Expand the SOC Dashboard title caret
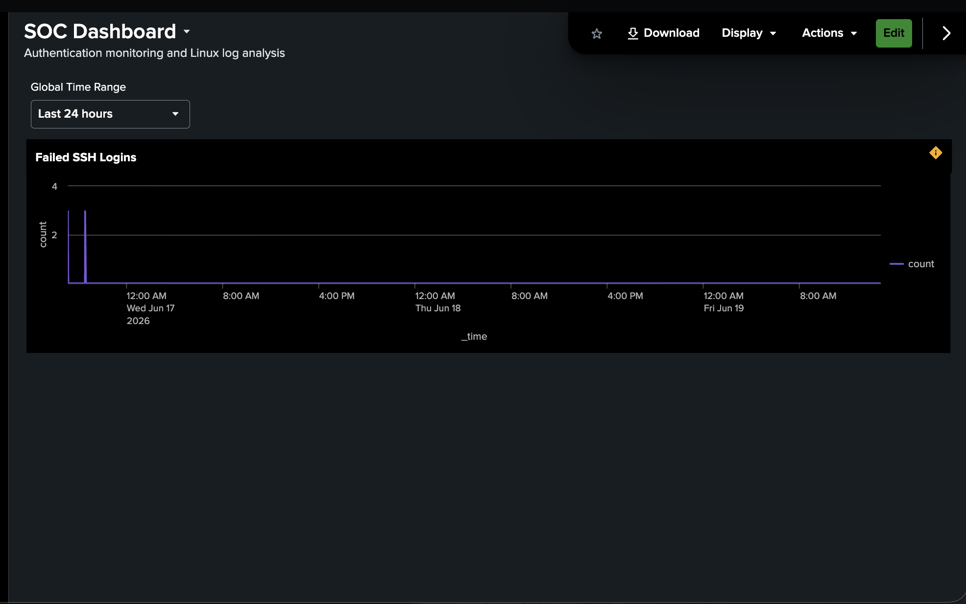 (187, 32)
